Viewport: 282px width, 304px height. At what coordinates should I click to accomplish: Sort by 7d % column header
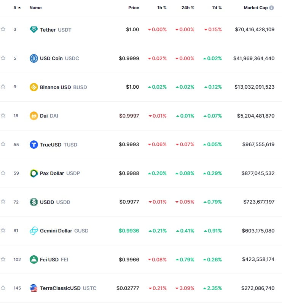216,8
